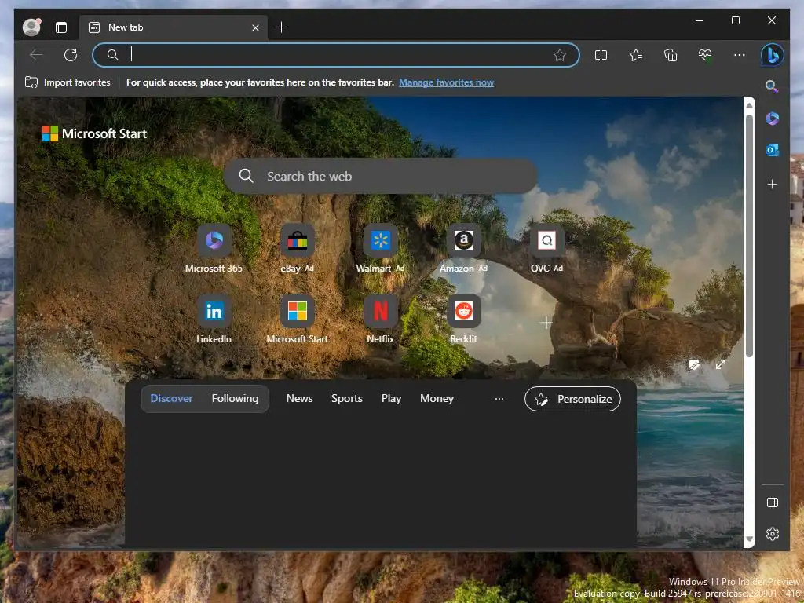Open the Play feed tab

click(x=391, y=398)
